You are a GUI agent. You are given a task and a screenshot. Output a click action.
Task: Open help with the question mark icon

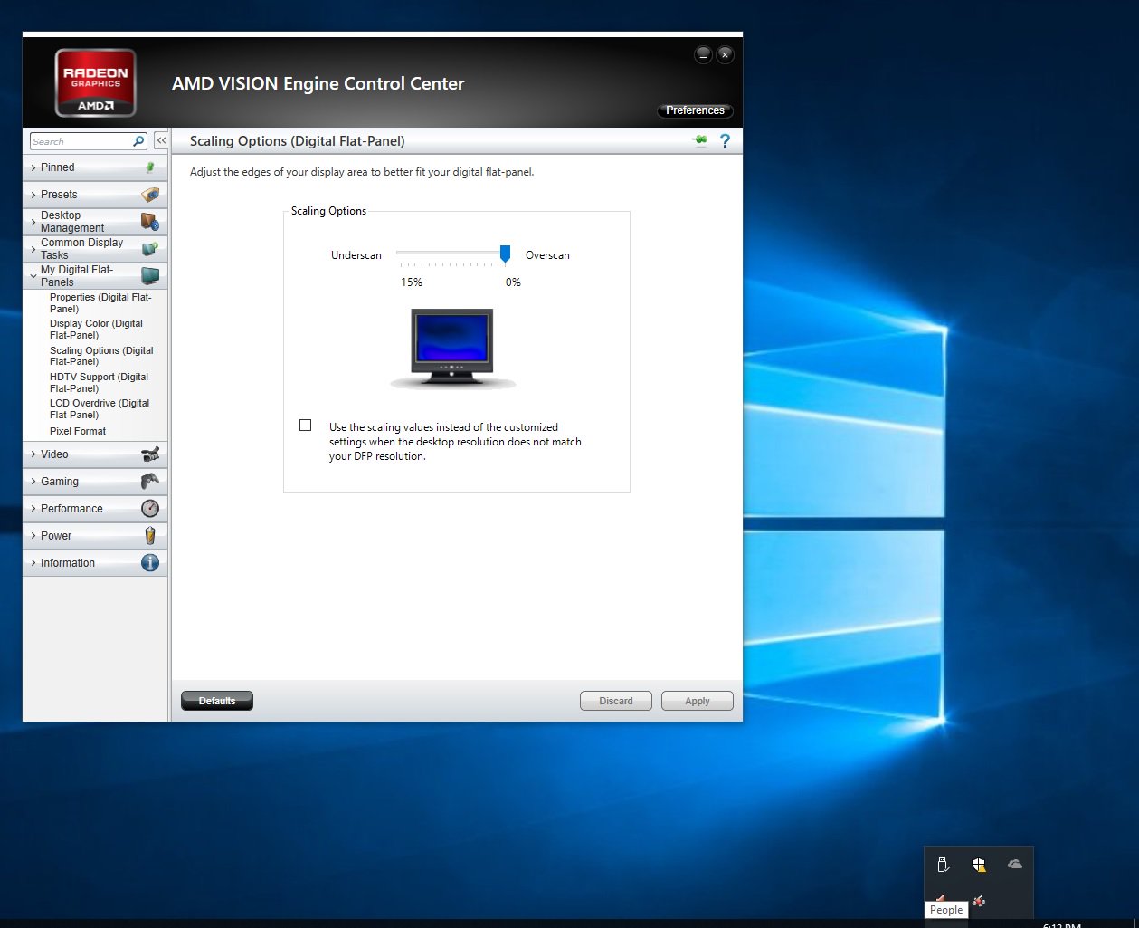coord(725,140)
